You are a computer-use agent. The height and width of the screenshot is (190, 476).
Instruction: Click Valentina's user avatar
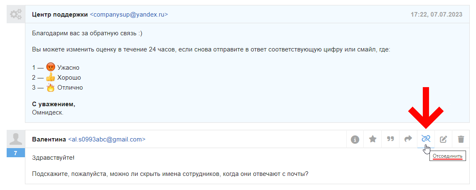[16, 139]
